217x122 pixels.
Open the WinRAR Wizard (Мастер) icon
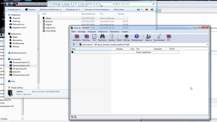pyautogui.click(x=126, y=38)
